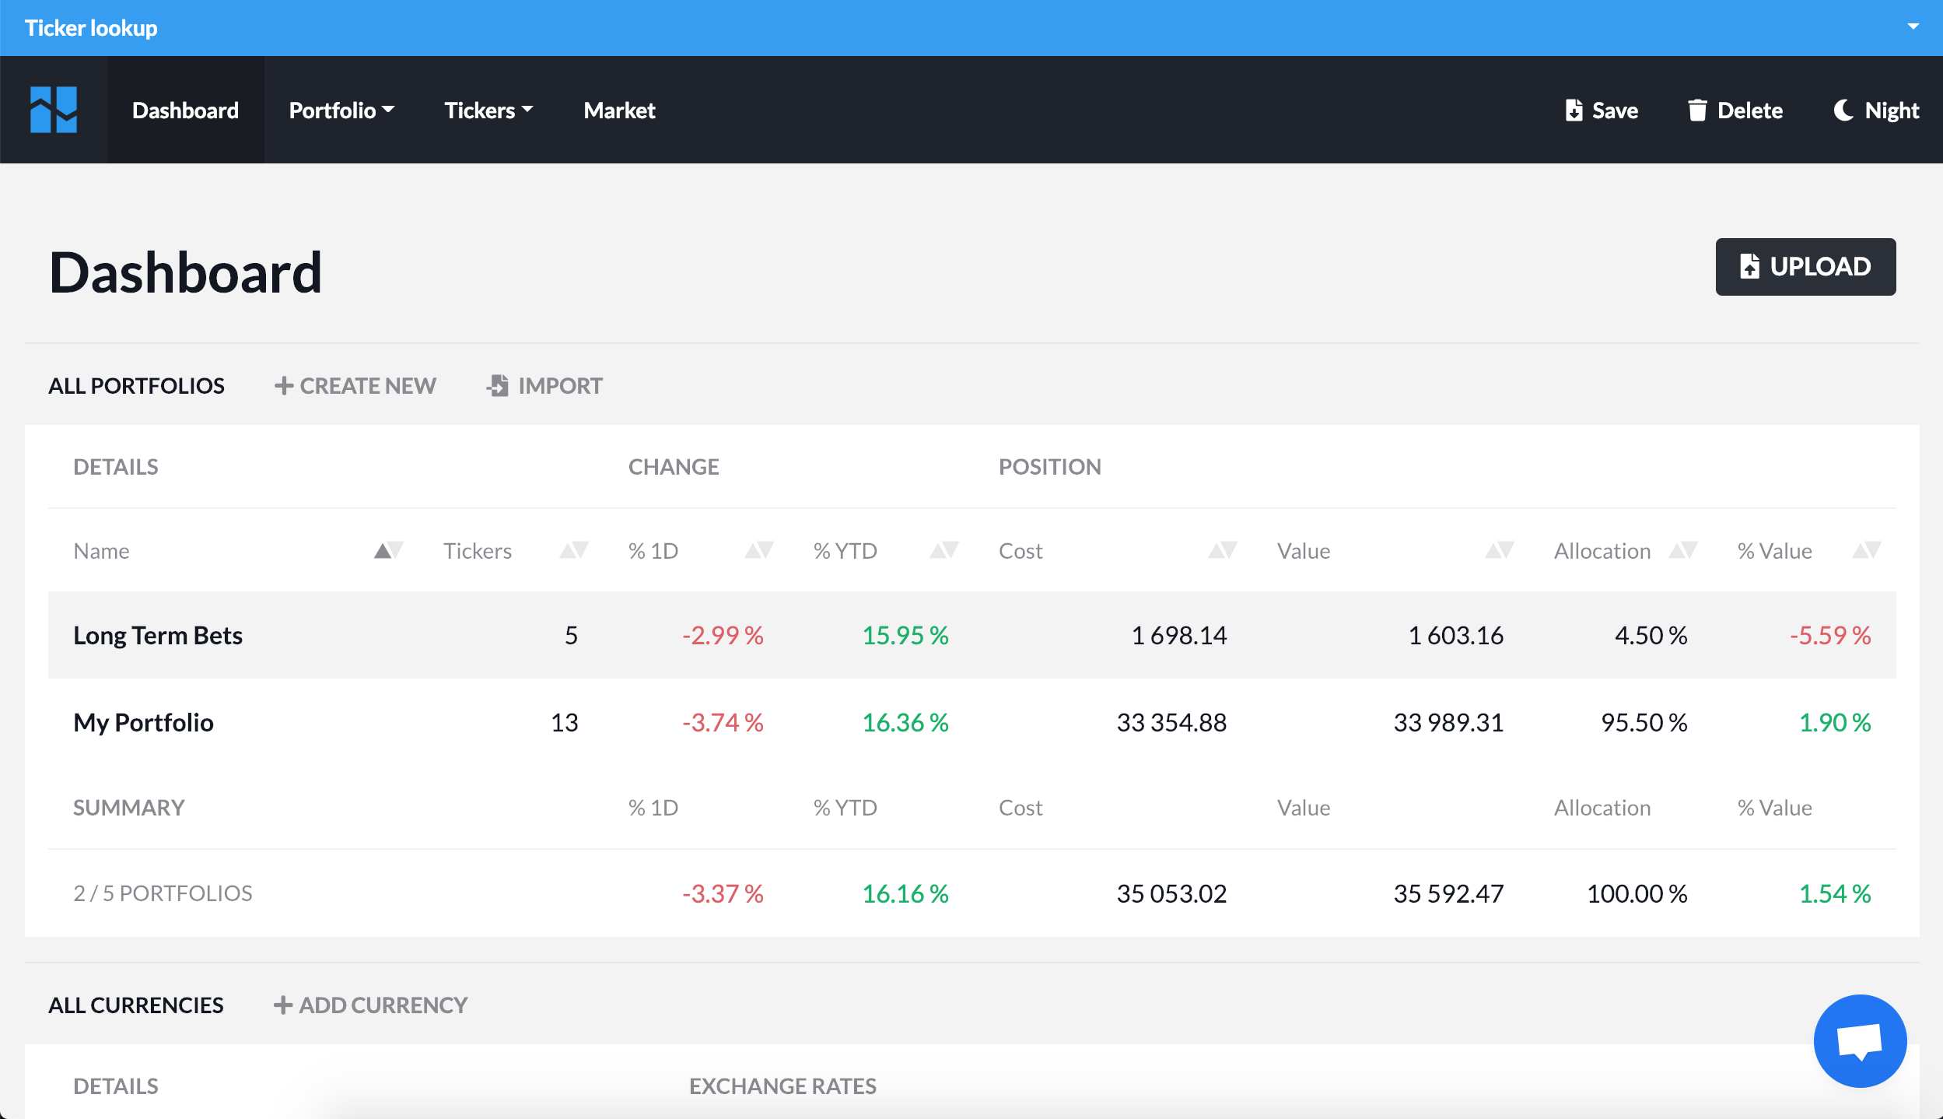
Task: Select the Market menu item
Action: [618, 110]
